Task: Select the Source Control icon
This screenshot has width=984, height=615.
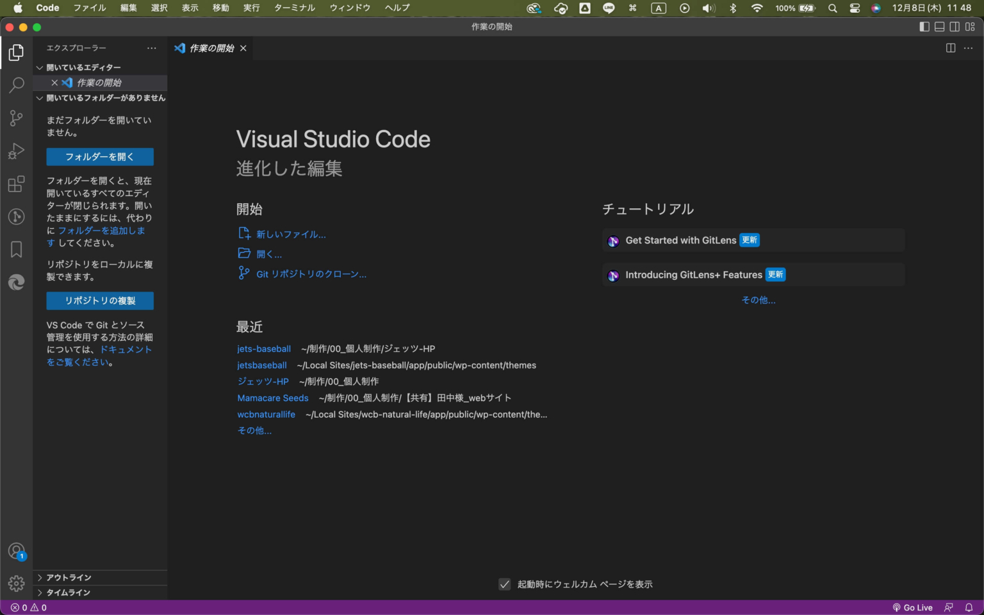Action: click(x=16, y=118)
